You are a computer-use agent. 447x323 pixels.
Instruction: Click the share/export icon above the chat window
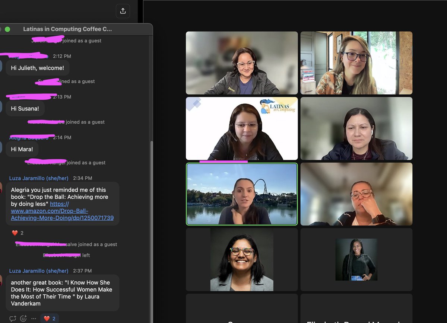click(x=123, y=11)
